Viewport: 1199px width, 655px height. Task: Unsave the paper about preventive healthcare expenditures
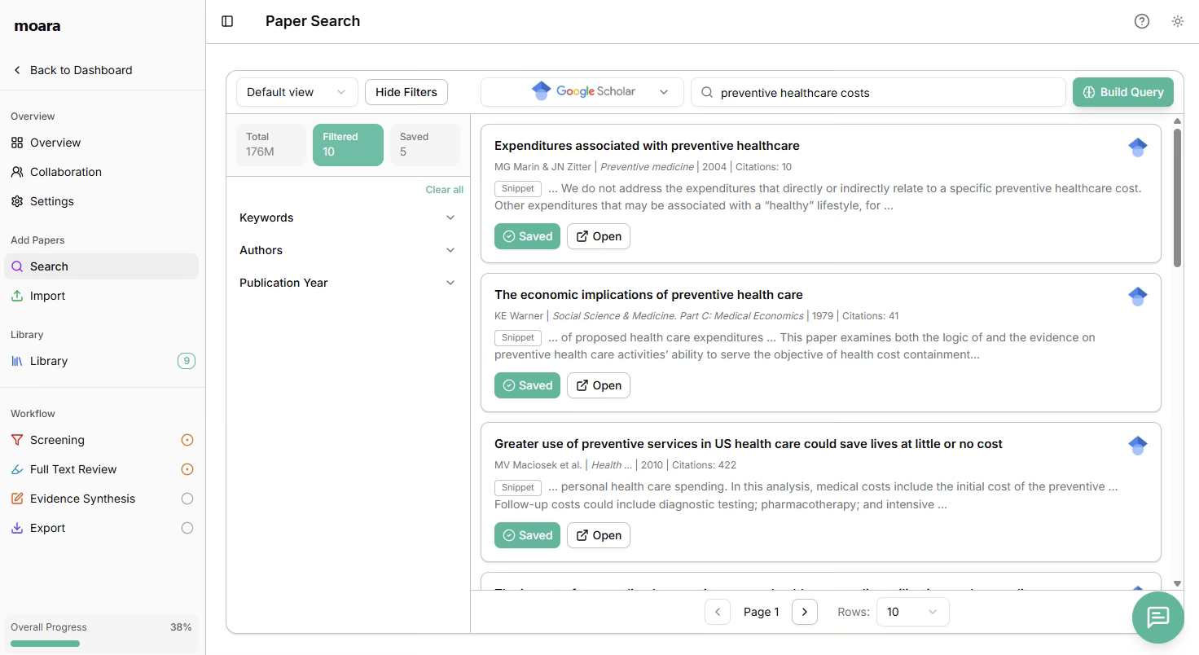tap(527, 236)
